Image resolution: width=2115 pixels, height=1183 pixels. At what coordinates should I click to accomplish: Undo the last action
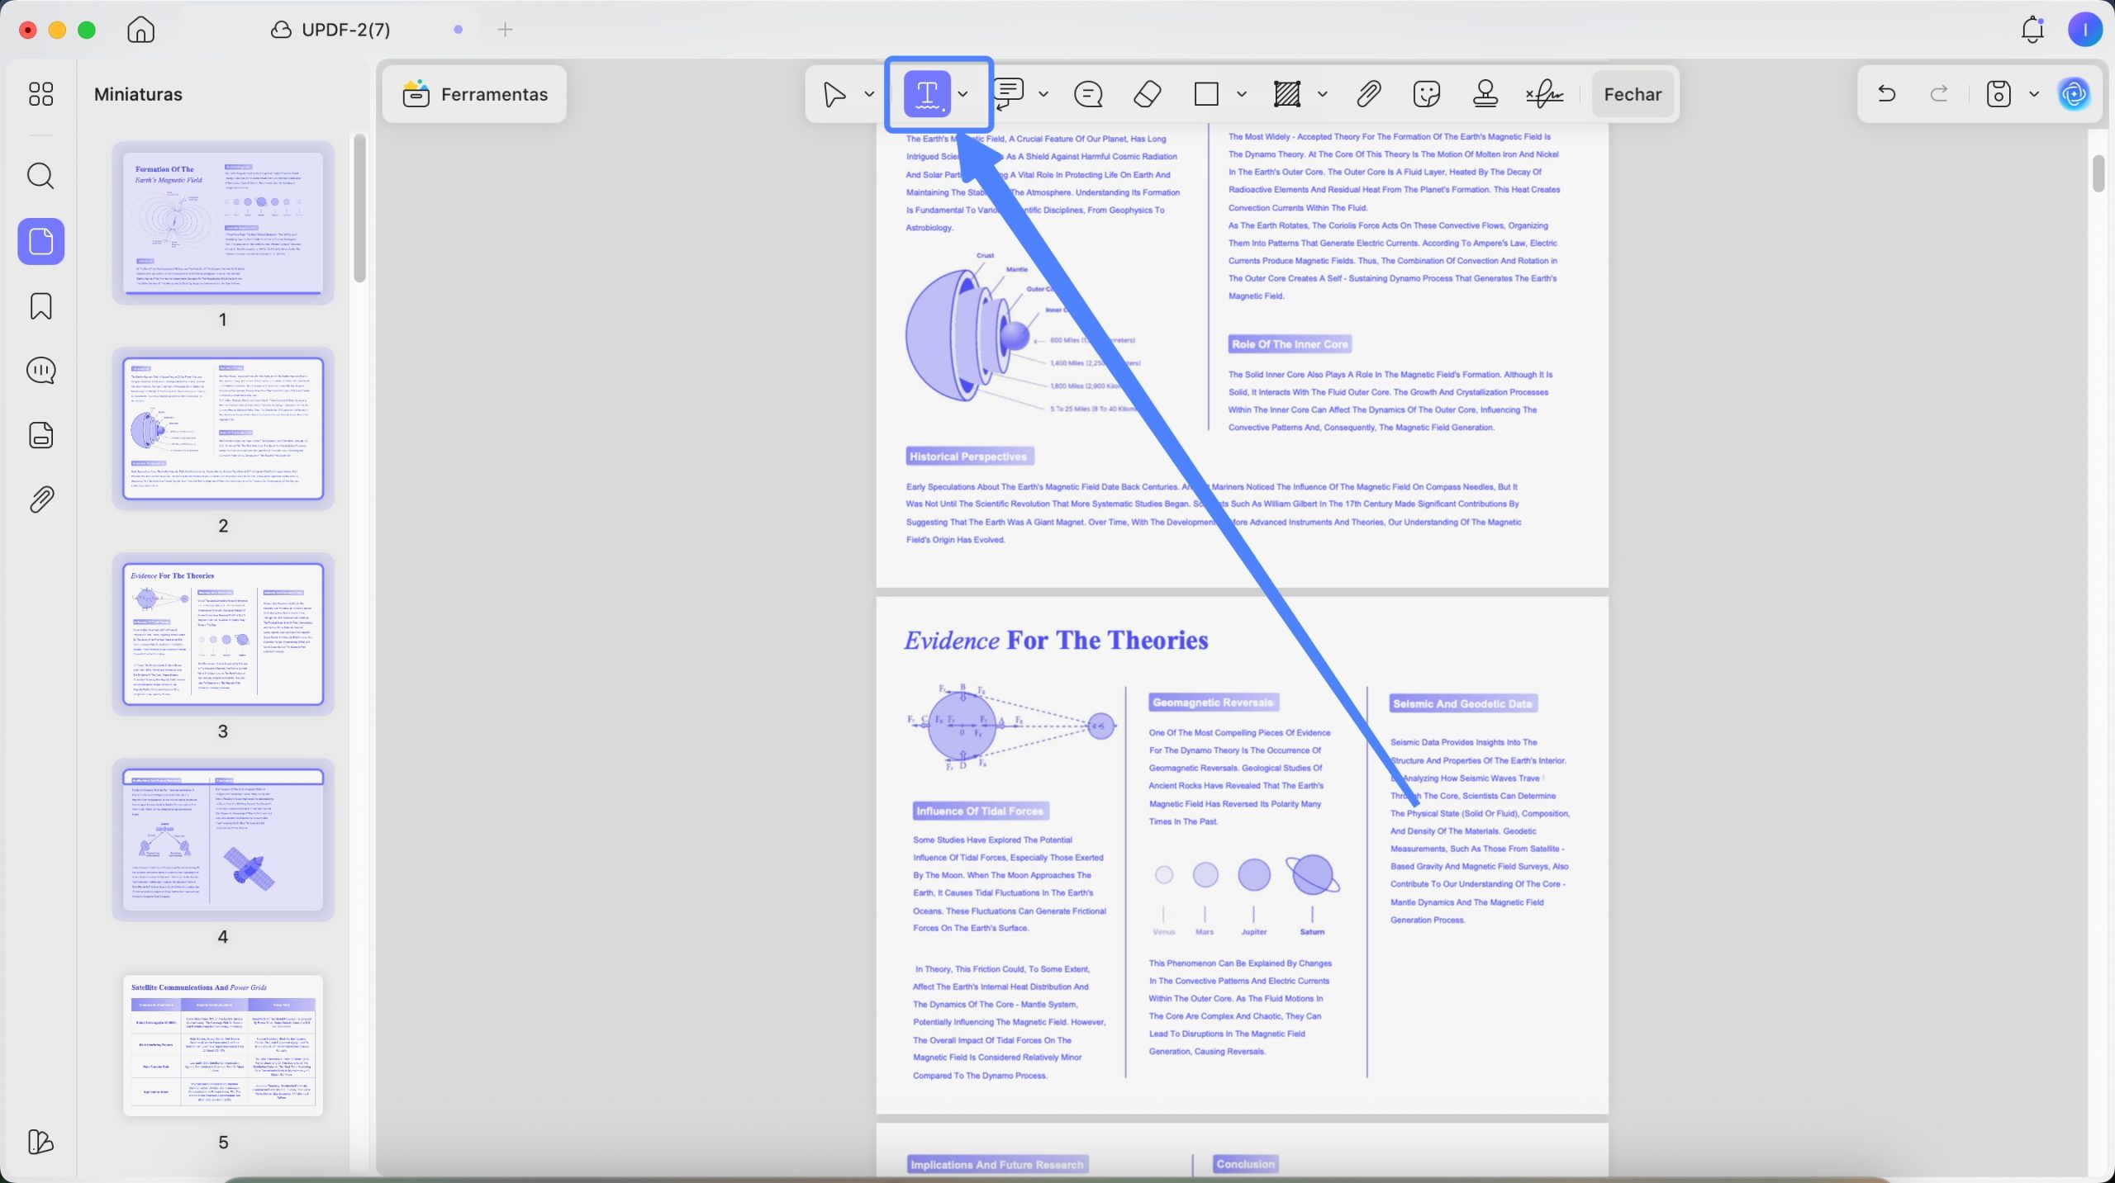(x=1886, y=94)
